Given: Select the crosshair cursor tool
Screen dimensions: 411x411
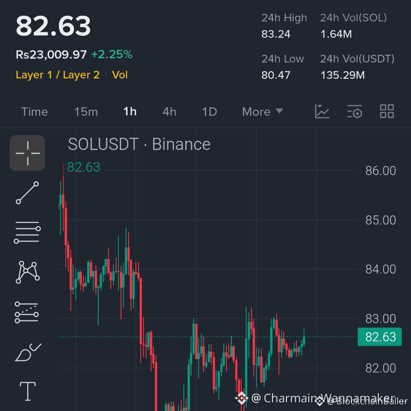Looking at the screenshot, I should click(x=27, y=153).
